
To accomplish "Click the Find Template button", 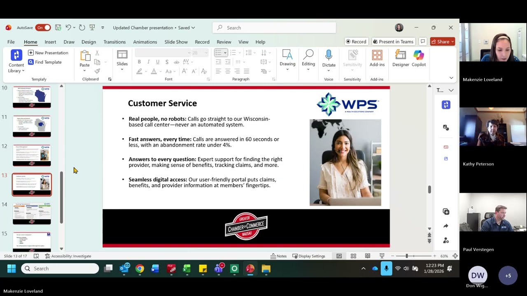I will 45,62.
